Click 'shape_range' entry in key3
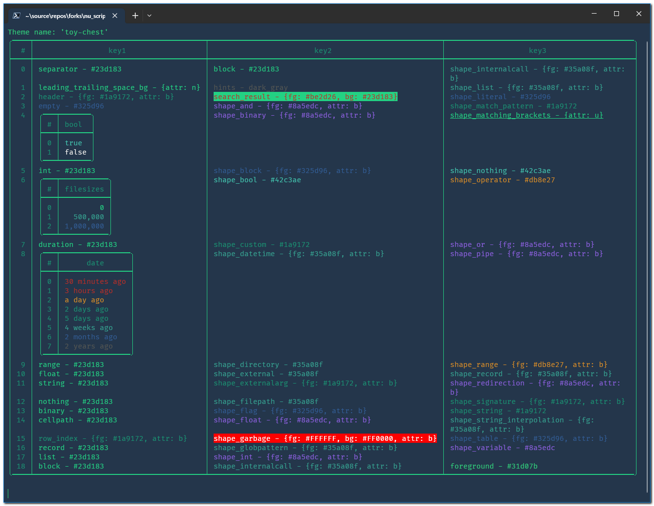 pyautogui.click(x=529, y=365)
